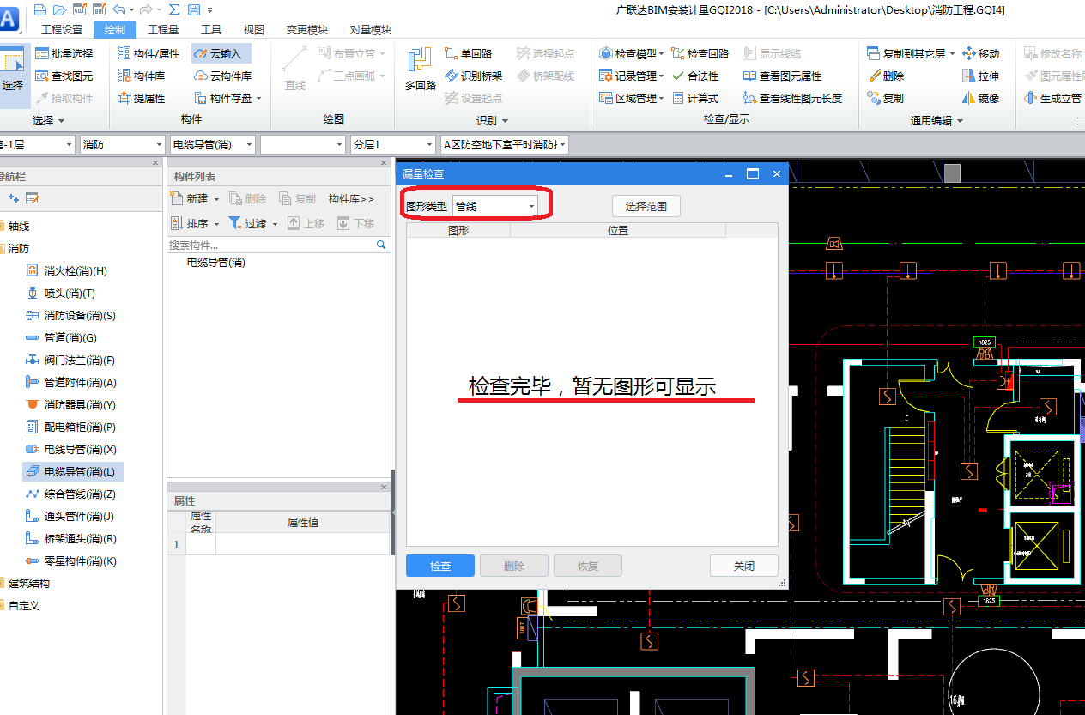The height and width of the screenshot is (715, 1085).
Task: Click the 单回路 tool
Action: 469,53
